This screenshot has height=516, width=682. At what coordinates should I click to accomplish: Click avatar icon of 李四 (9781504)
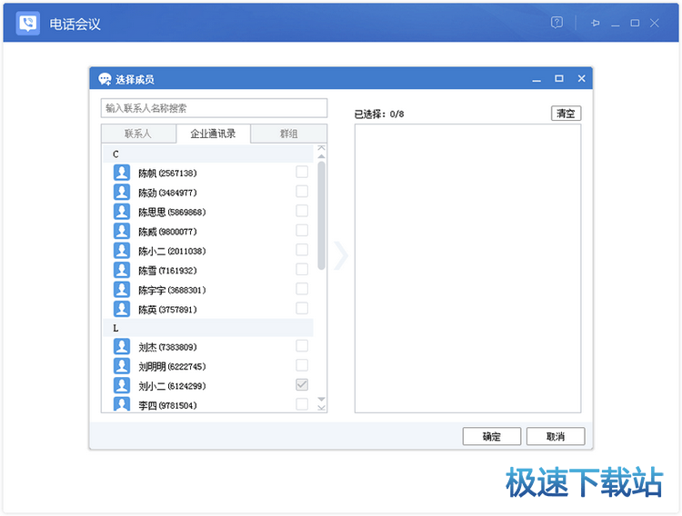[122, 404]
